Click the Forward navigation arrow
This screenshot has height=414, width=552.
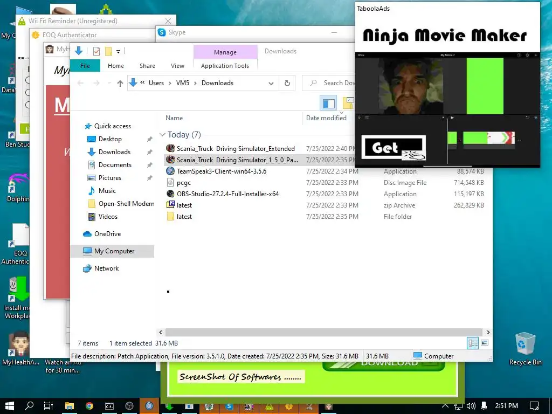point(96,83)
